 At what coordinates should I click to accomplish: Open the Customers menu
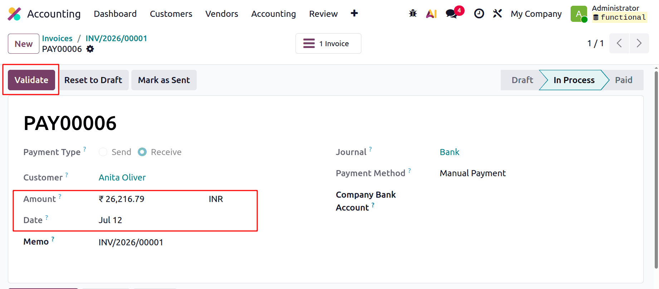pyautogui.click(x=171, y=14)
